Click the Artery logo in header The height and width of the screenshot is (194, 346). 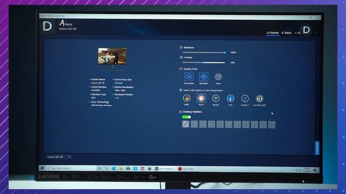click(66, 23)
